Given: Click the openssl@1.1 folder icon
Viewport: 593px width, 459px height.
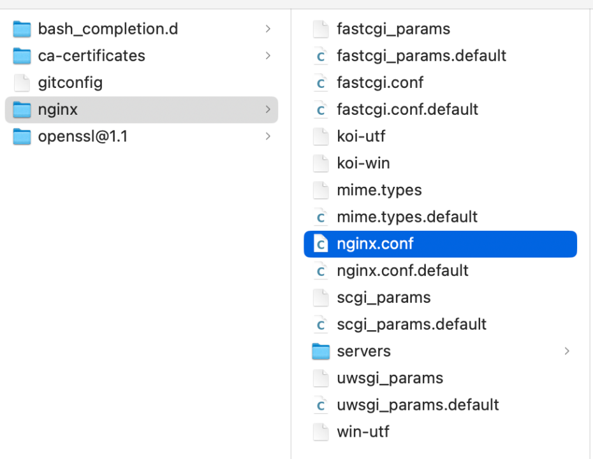Looking at the screenshot, I should (22, 136).
